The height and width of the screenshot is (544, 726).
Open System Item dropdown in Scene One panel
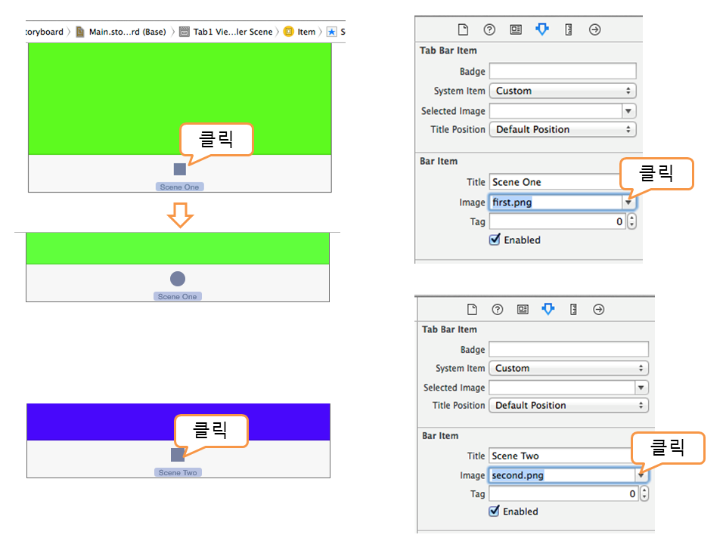pos(562,91)
